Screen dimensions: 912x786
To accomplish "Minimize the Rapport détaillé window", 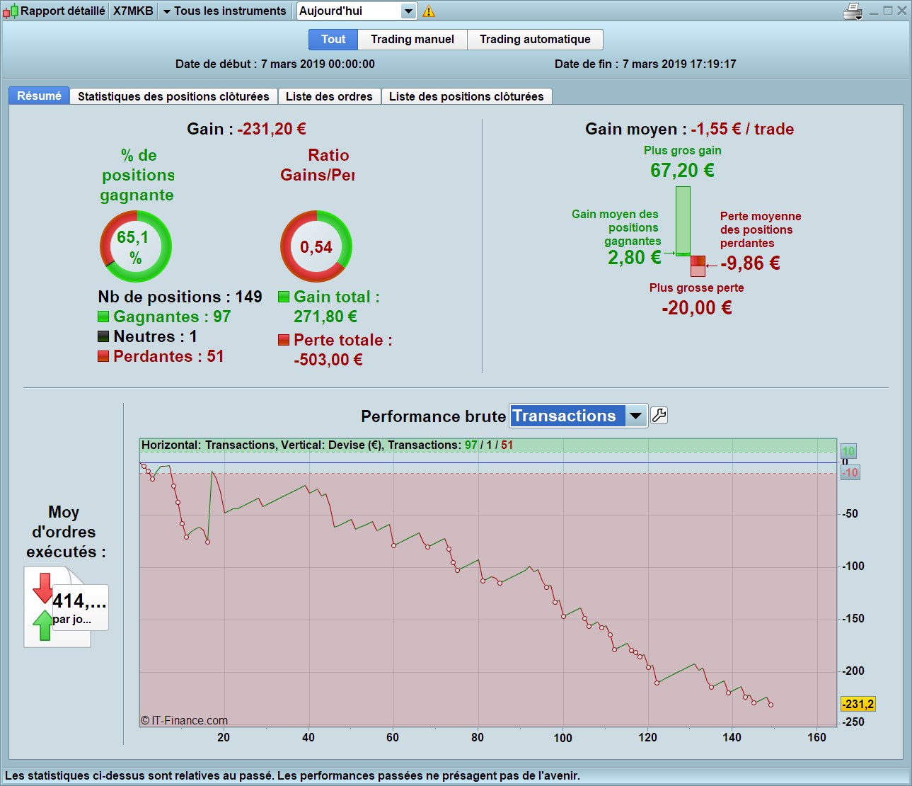I will (x=875, y=11).
